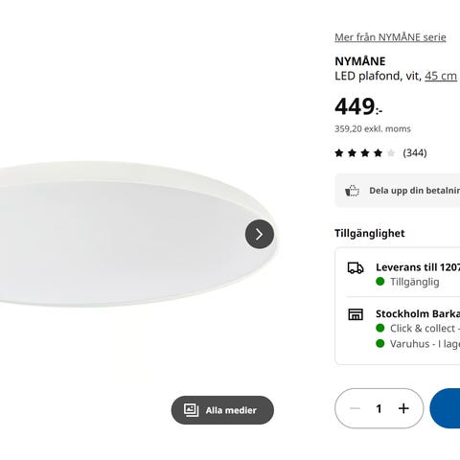Click the delivery truck icon
Image resolution: width=460 pixels, height=460 pixels.
[356, 268]
